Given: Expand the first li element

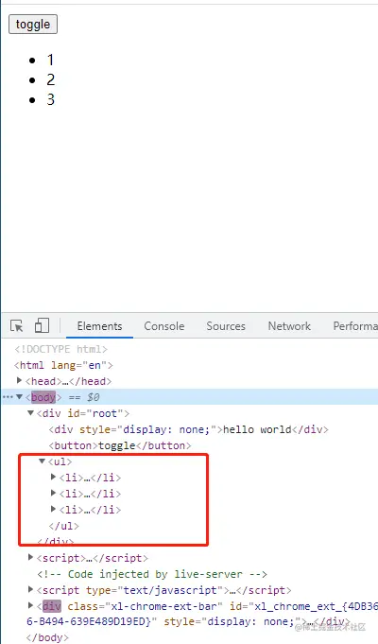Looking at the screenshot, I should pyautogui.click(x=53, y=477).
